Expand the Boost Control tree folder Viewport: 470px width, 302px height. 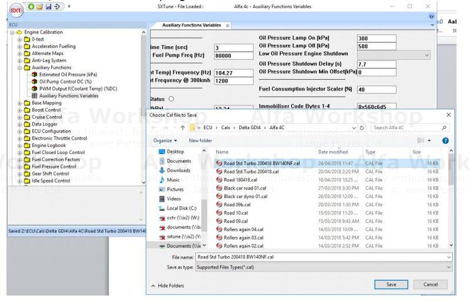[19, 110]
